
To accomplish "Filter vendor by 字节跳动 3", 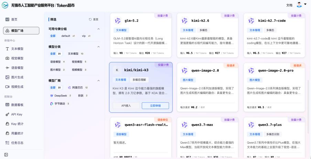I will 60,103.
